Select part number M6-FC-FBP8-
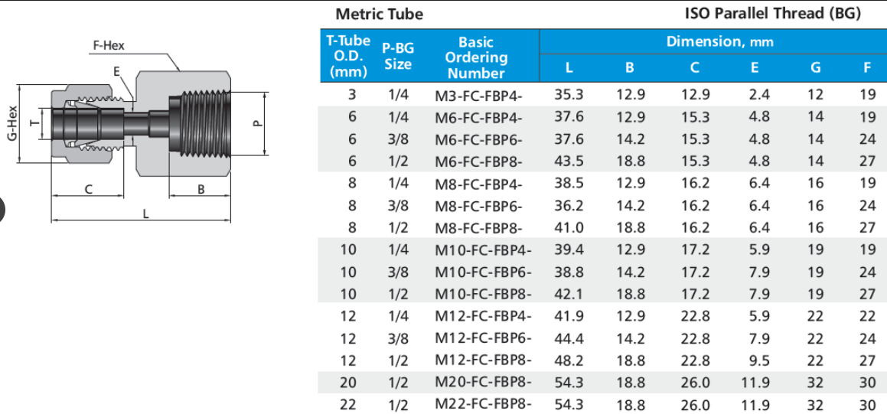The height and width of the screenshot is (414, 887). click(478, 161)
